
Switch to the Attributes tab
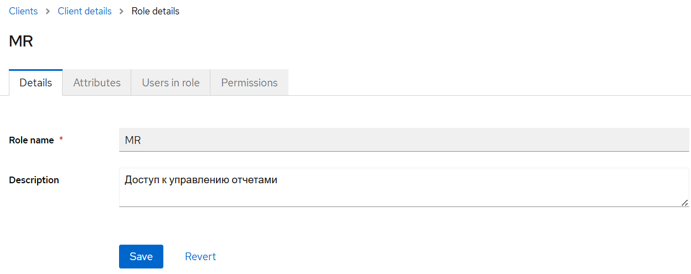tap(97, 82)
